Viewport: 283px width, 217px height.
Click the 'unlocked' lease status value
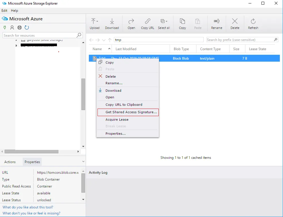(44, 200)
